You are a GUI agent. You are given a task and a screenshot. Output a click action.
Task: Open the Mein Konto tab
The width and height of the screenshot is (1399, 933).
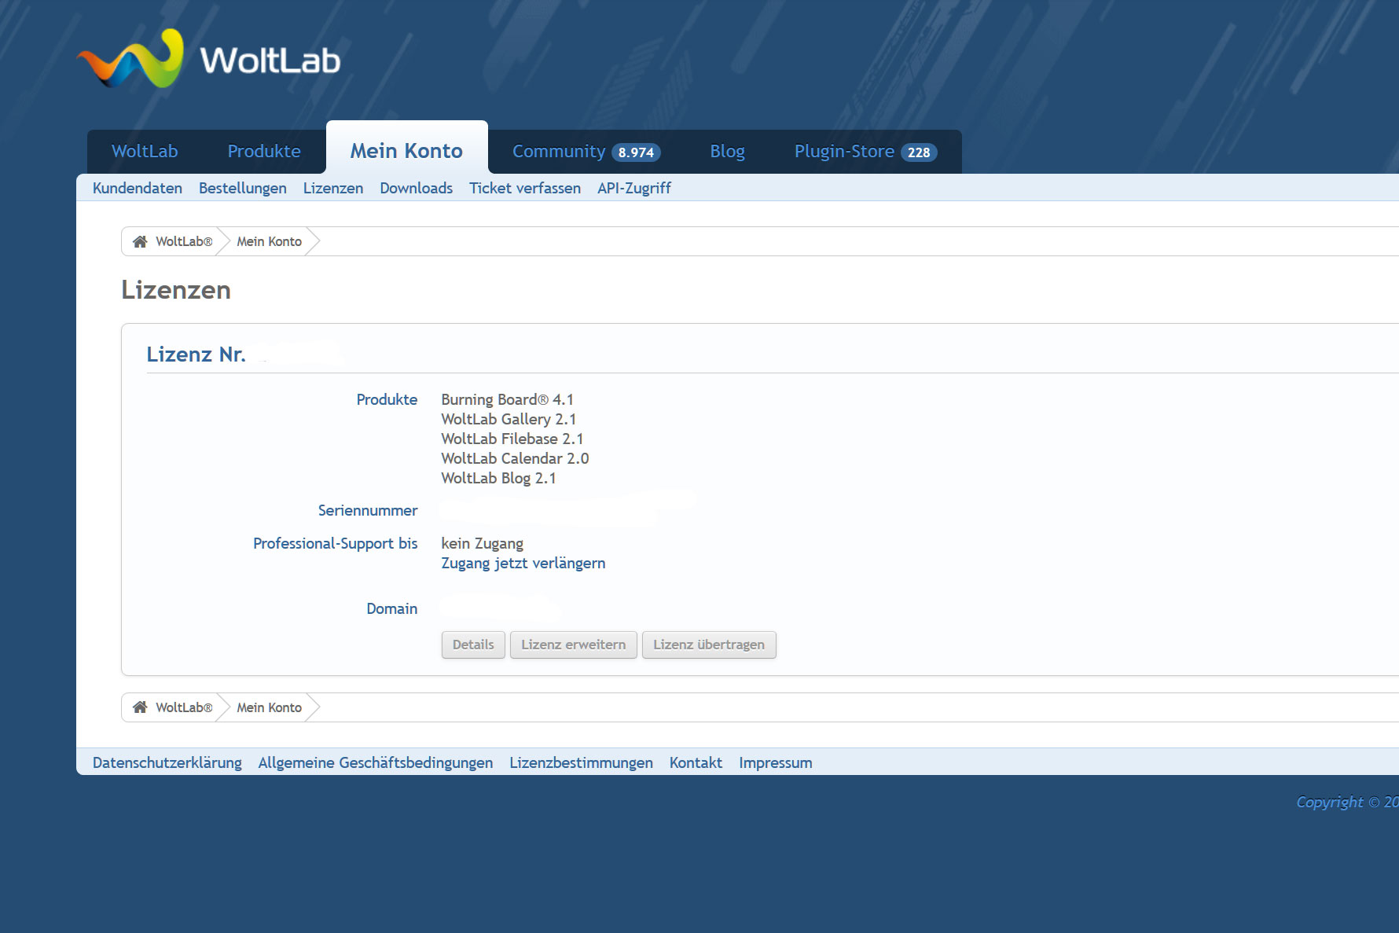click(406, 151)
